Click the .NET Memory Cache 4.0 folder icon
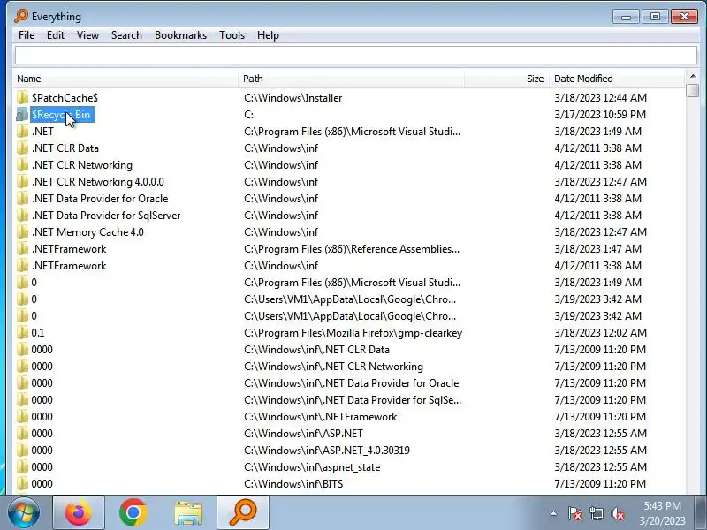This screenshot has height=530, width=707. 22,232
